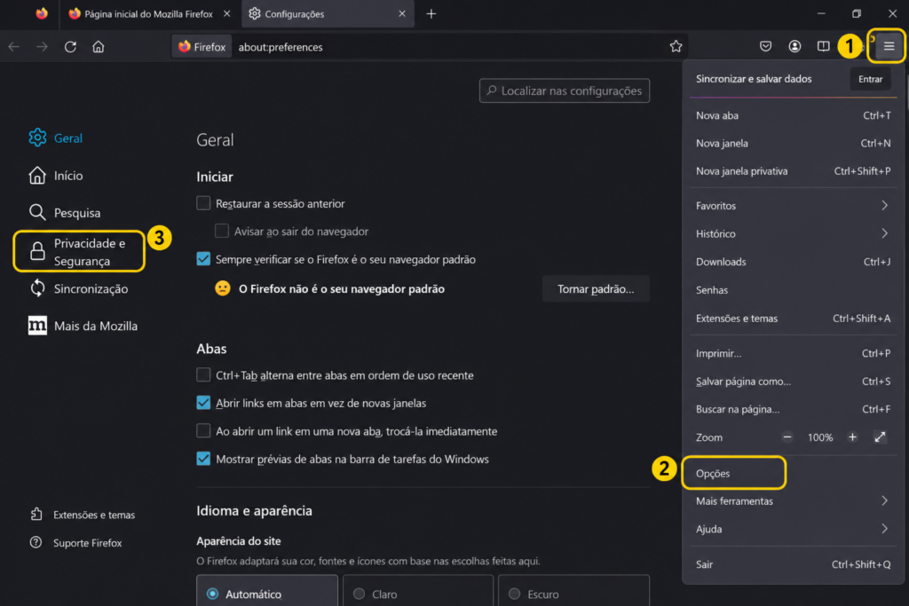Close the Configurações tab
Viewport: 909px width, 606px height.
pos(402,14)
